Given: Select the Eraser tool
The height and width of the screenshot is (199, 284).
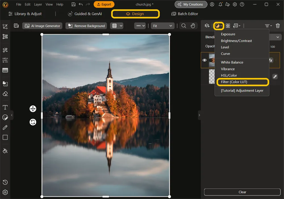Looking at the screenshot, I should (x=5, y=94).
